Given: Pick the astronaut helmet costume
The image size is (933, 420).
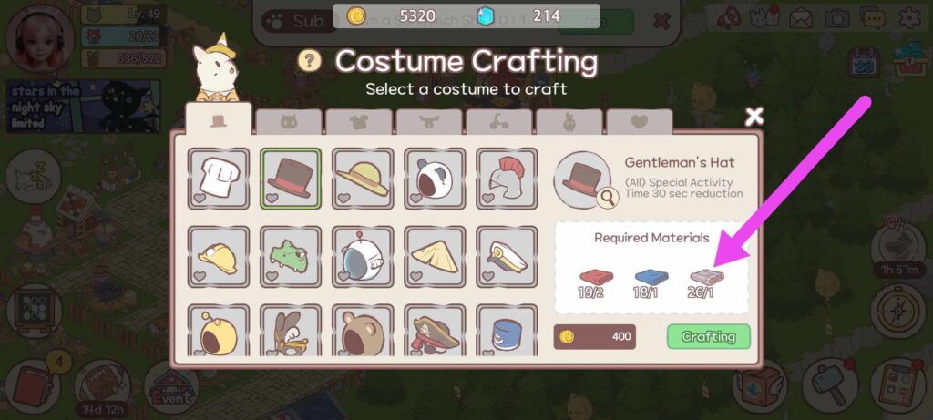Looking at the screenshot, I should [363, 257].
